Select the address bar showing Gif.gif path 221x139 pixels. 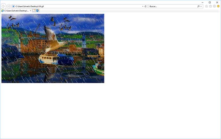pos(80,6)
